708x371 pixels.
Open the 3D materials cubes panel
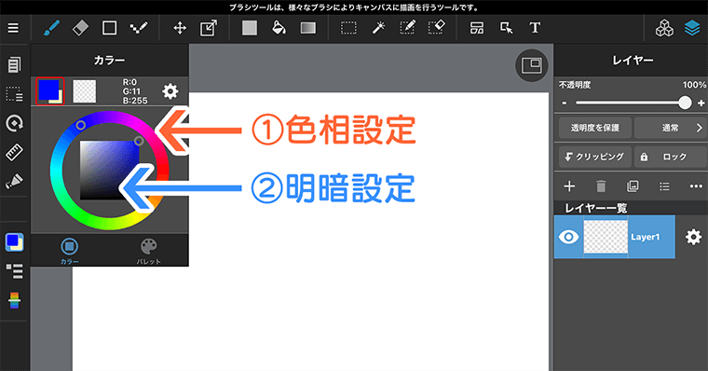click(x=664, y=28)
